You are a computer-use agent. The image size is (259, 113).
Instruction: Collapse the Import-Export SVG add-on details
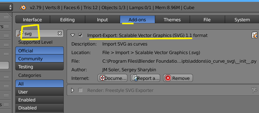tap(73, 35)
